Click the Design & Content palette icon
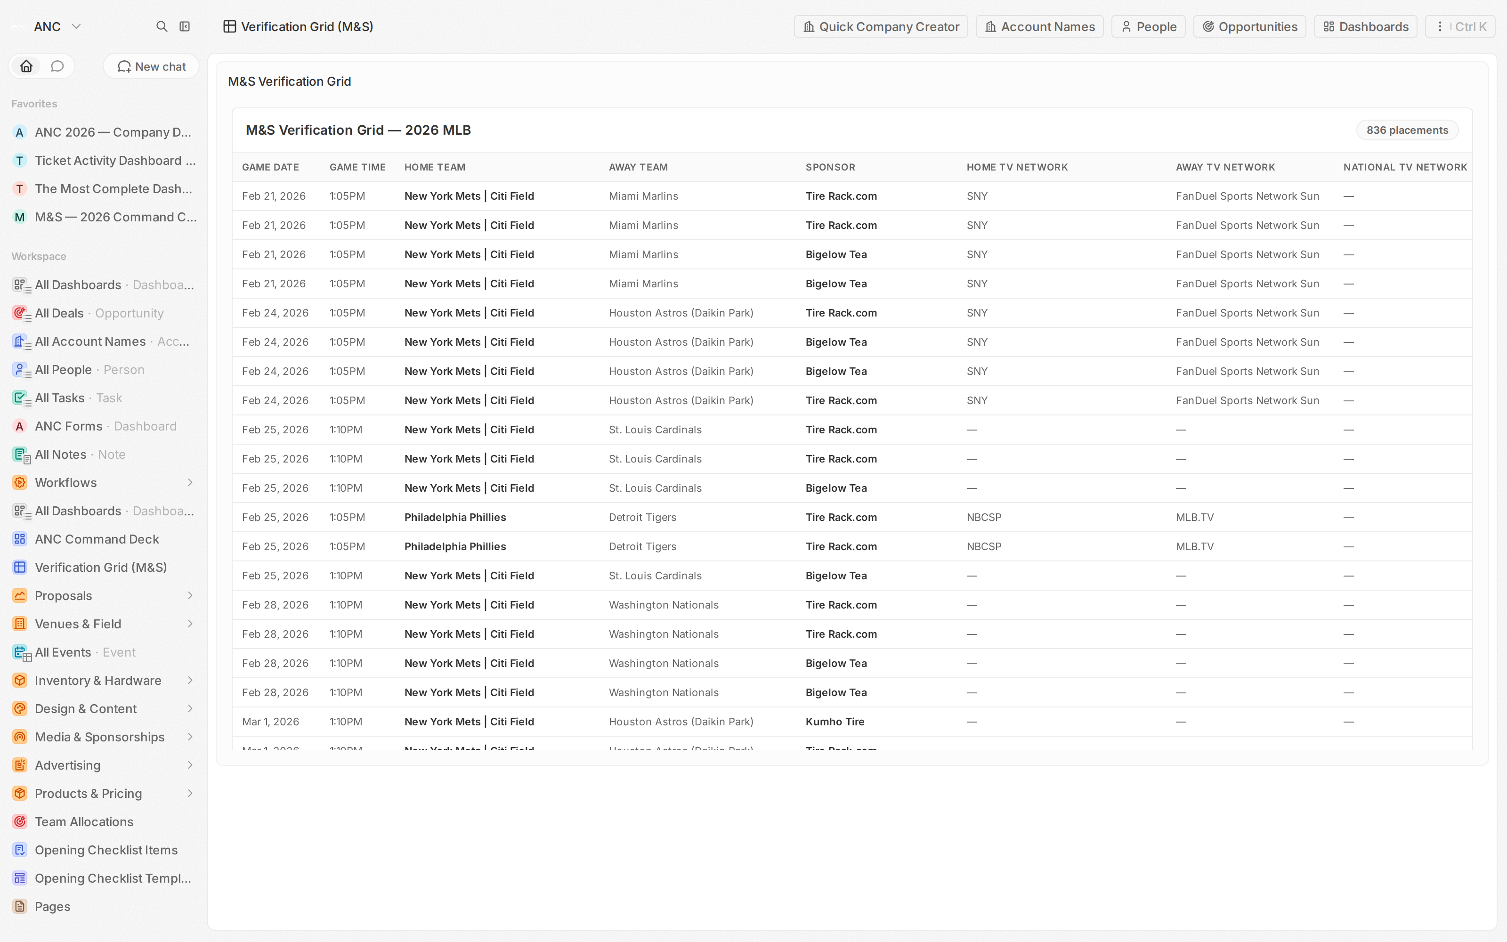 pos(20,709)
